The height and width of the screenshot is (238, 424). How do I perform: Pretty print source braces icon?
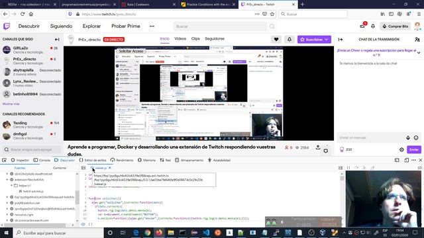pyautogui.click(x=91, y=224)
